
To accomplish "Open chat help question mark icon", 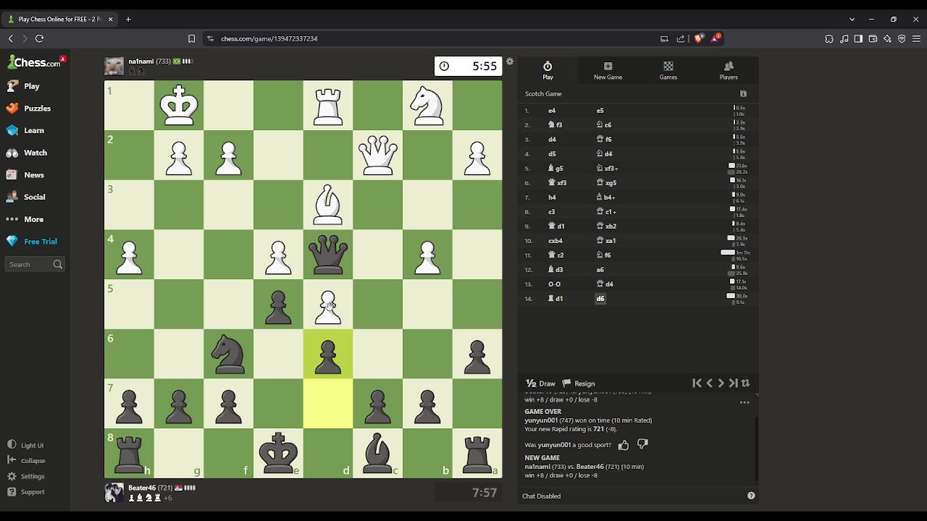I will (x=751, y=496).
